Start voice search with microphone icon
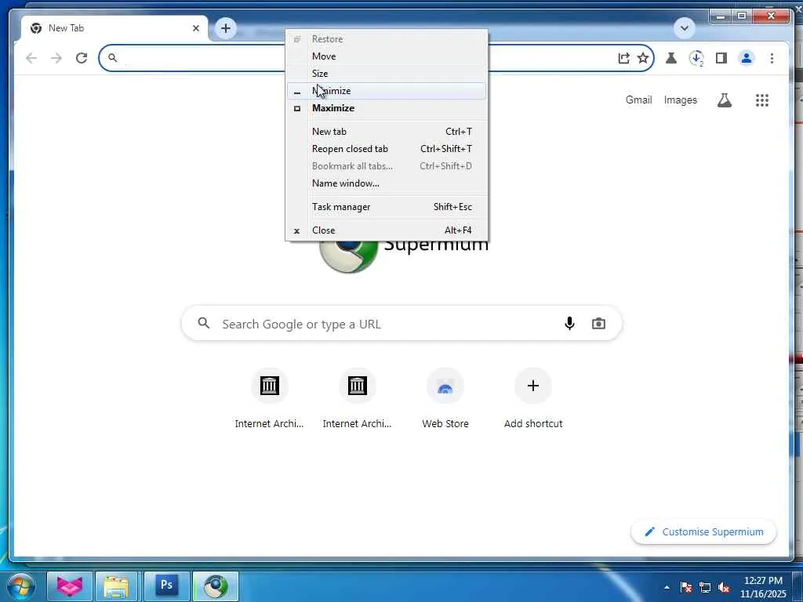This screenshot has width=803, height=602. (569, 324)
